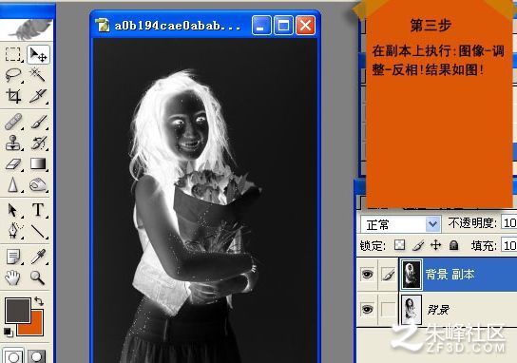Hide the 背景 副本 layer eye

367,274
